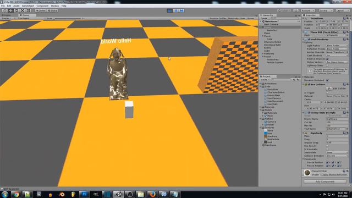
Task: Collapse the Textures folder in Project
Action: click(260, 128)
